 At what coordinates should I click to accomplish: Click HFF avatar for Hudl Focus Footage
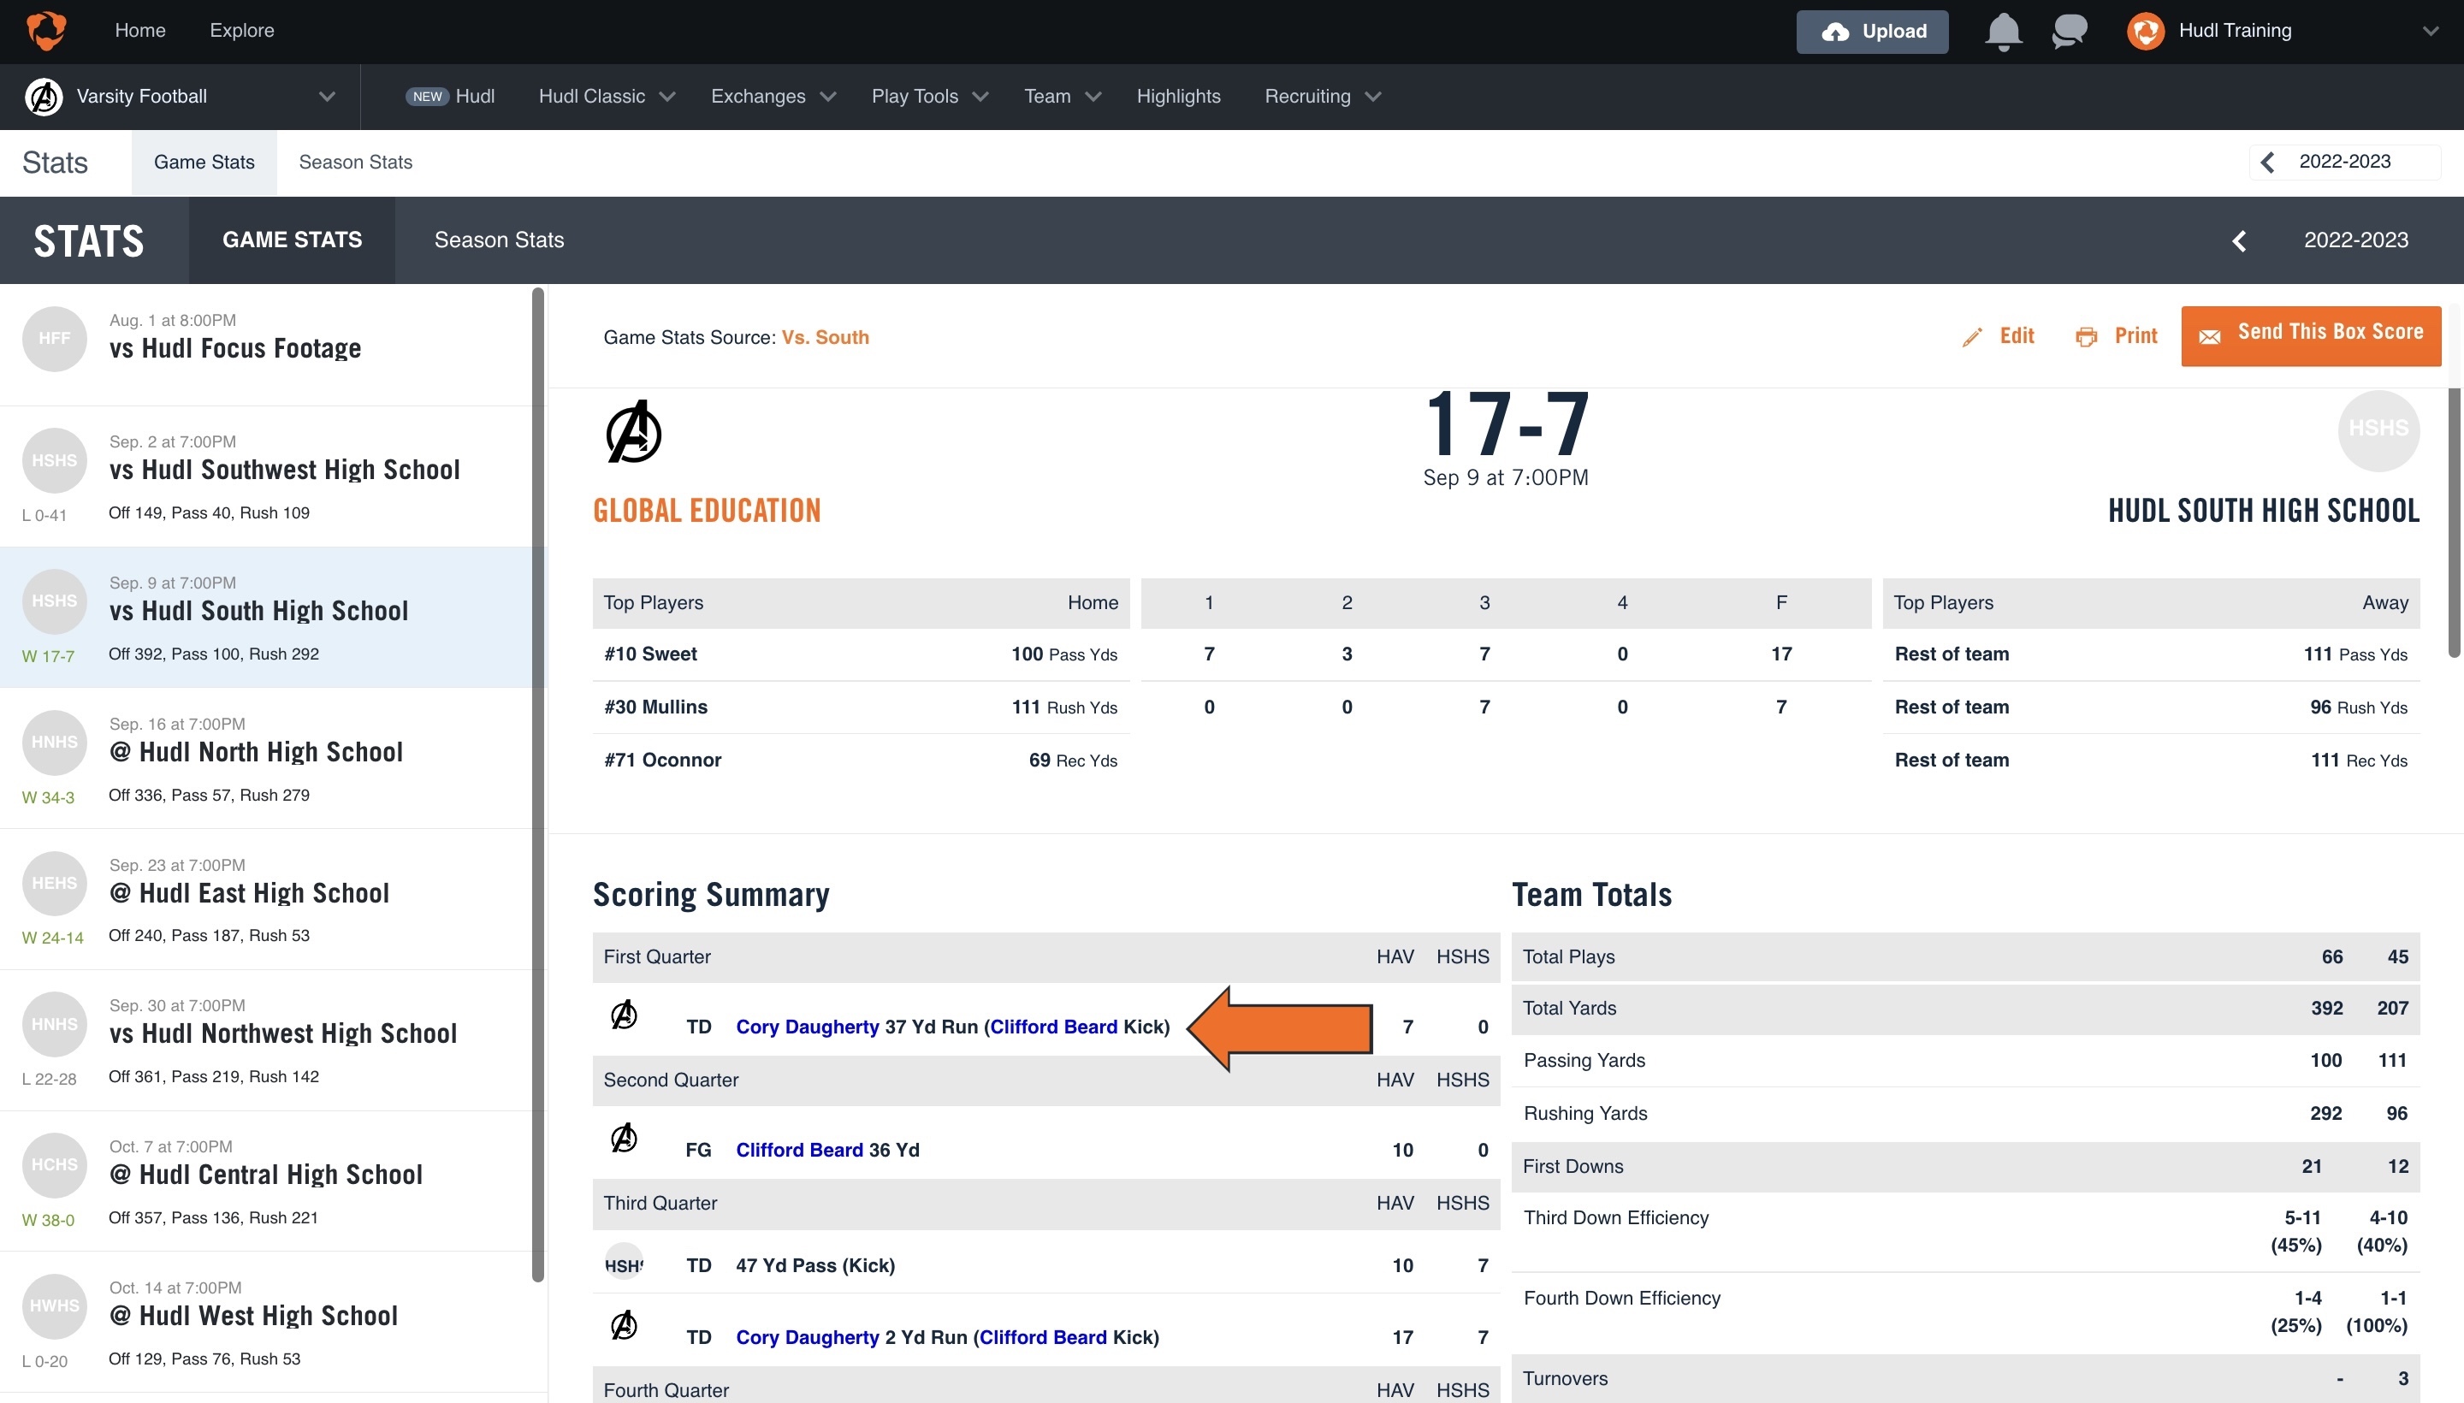point(54,338)
